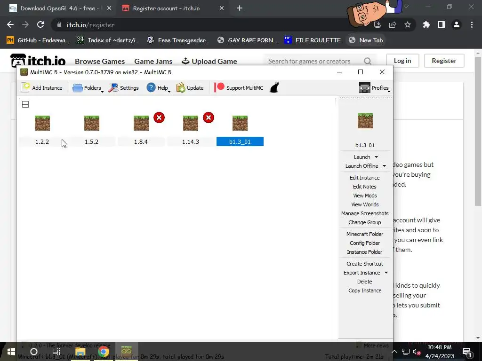
Task: Open the Config Folder
Action: [365, 243]
